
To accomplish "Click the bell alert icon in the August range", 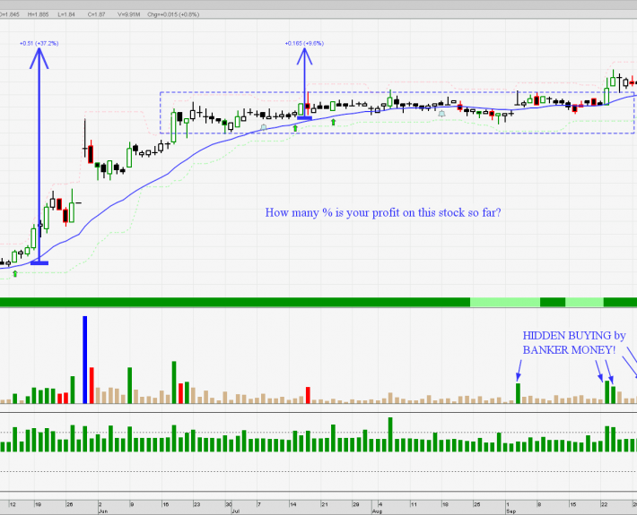I will click(441, 114).
